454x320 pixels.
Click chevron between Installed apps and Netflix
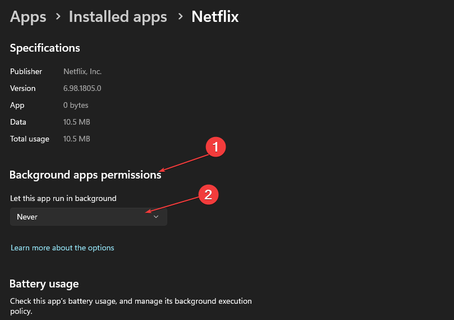(180, 16)
